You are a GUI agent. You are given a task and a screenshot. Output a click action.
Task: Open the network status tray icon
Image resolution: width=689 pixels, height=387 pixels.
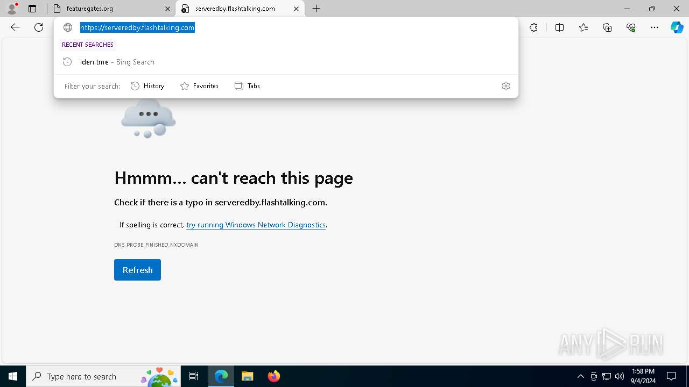tap(607, 376)
